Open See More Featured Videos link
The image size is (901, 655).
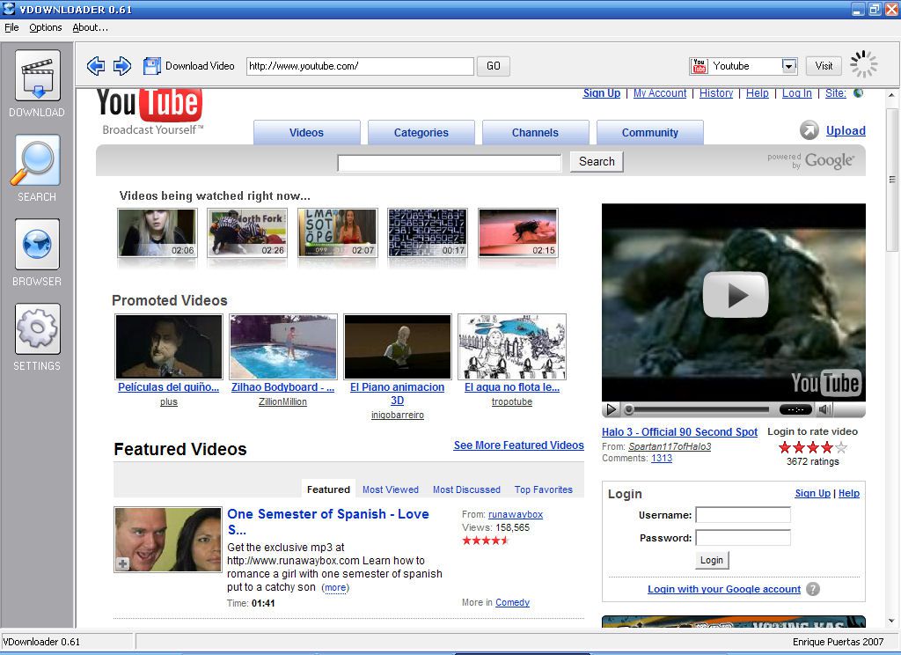[x=518, y=445]
